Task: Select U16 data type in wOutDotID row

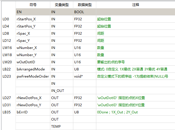Action: click(x=84, y=62)
